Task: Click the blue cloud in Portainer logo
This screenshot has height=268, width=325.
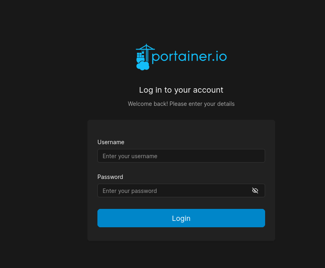Action: point(143,66)
